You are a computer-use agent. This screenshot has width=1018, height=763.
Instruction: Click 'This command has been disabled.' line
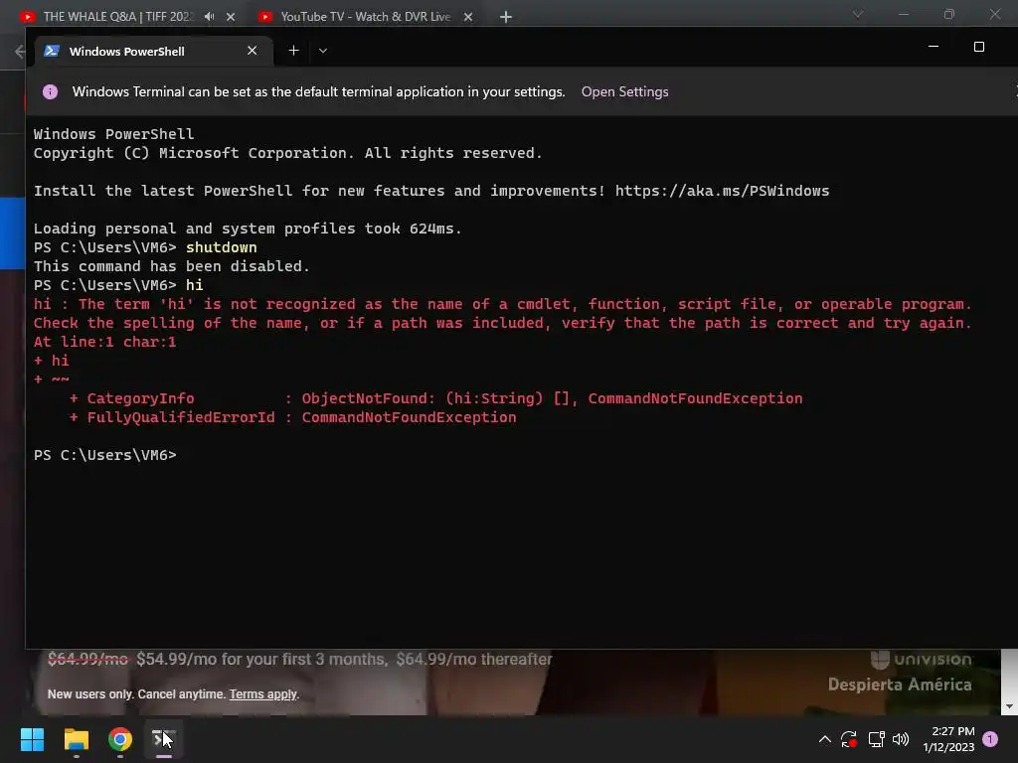(172, 266)
